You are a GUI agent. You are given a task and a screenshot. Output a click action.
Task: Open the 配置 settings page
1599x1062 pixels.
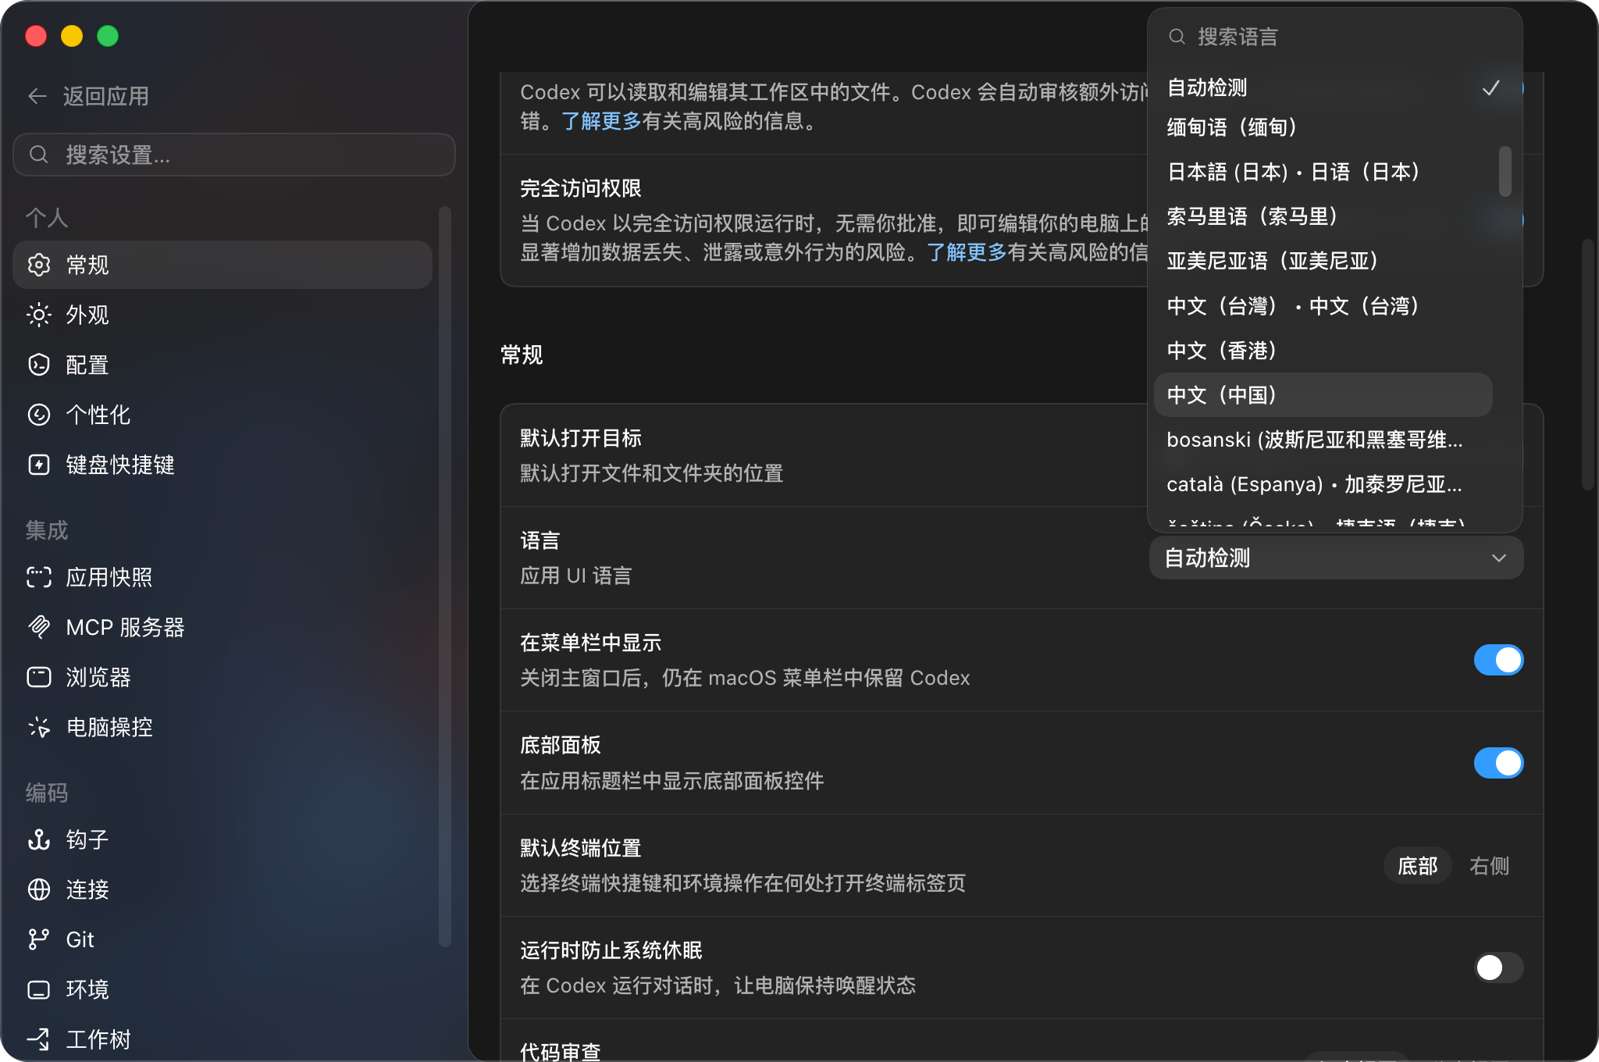pyautogui.click(x=223, y=365)
